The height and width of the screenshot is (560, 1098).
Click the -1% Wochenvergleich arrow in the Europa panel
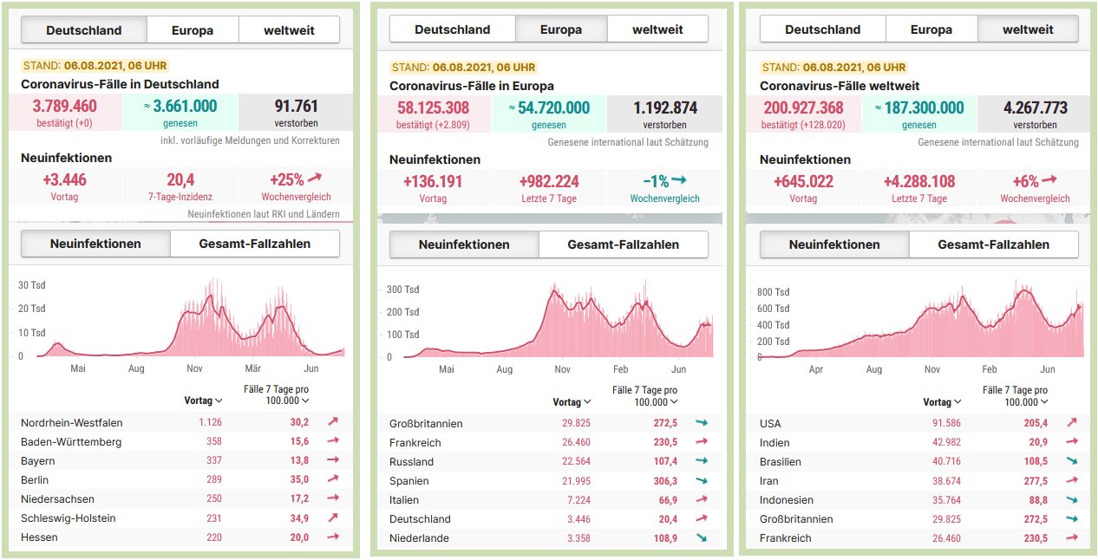678,180
